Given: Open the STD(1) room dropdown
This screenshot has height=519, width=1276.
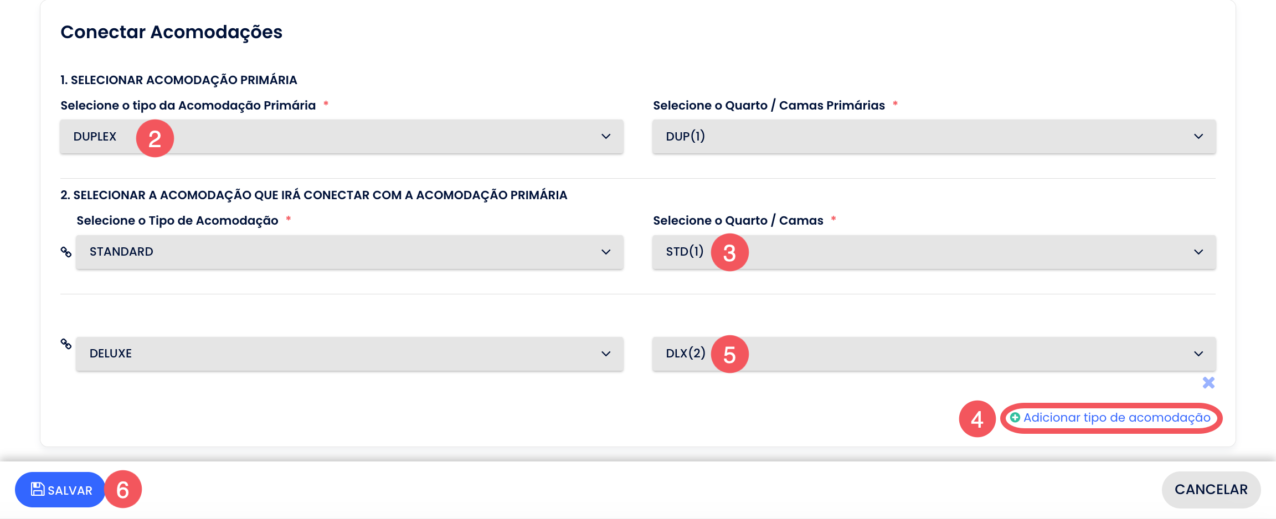Looking at the screenshot, I should 934,252.
